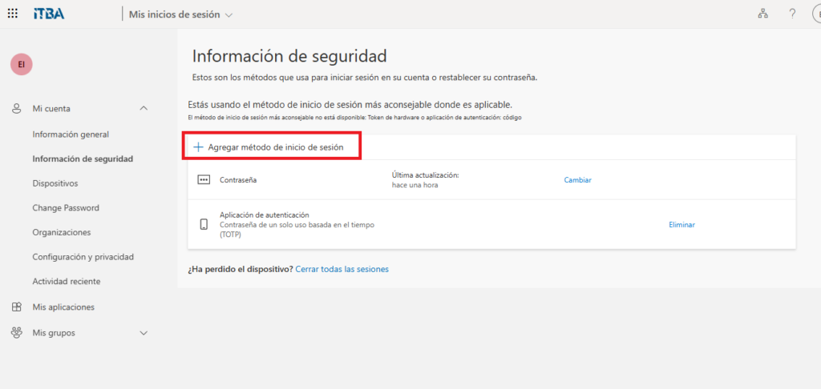Select Dispositivos in the sidebar

coord(55,183)
